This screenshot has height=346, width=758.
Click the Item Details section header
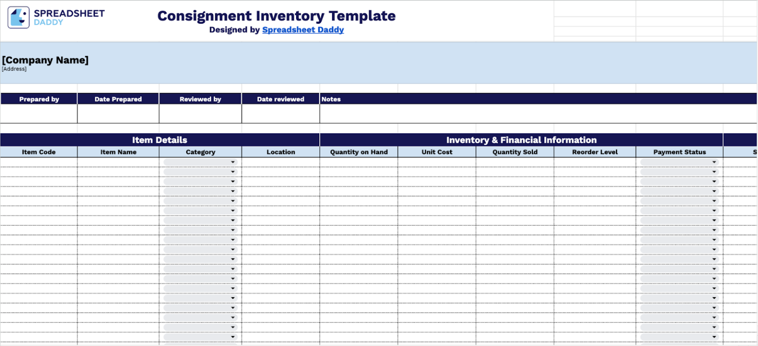[159, 140]
